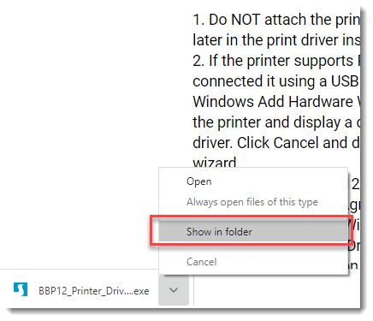Choose Open in the download menu
The width and height of the screenshot is (373, 321).
pyautogui.click(x=199, y=181)
